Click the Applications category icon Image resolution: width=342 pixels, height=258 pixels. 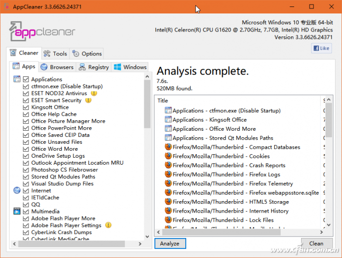point(17,79)
